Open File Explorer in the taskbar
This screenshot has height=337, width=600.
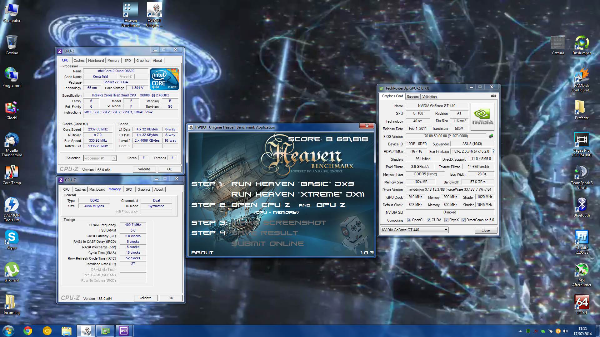pos(66,331)
